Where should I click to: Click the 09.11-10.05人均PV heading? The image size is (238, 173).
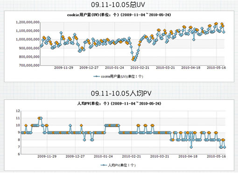121,93
